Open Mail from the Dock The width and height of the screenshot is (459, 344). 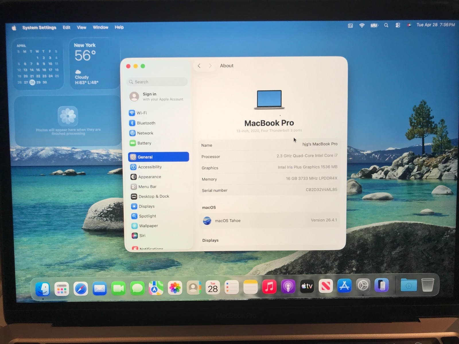pos(100,289)
